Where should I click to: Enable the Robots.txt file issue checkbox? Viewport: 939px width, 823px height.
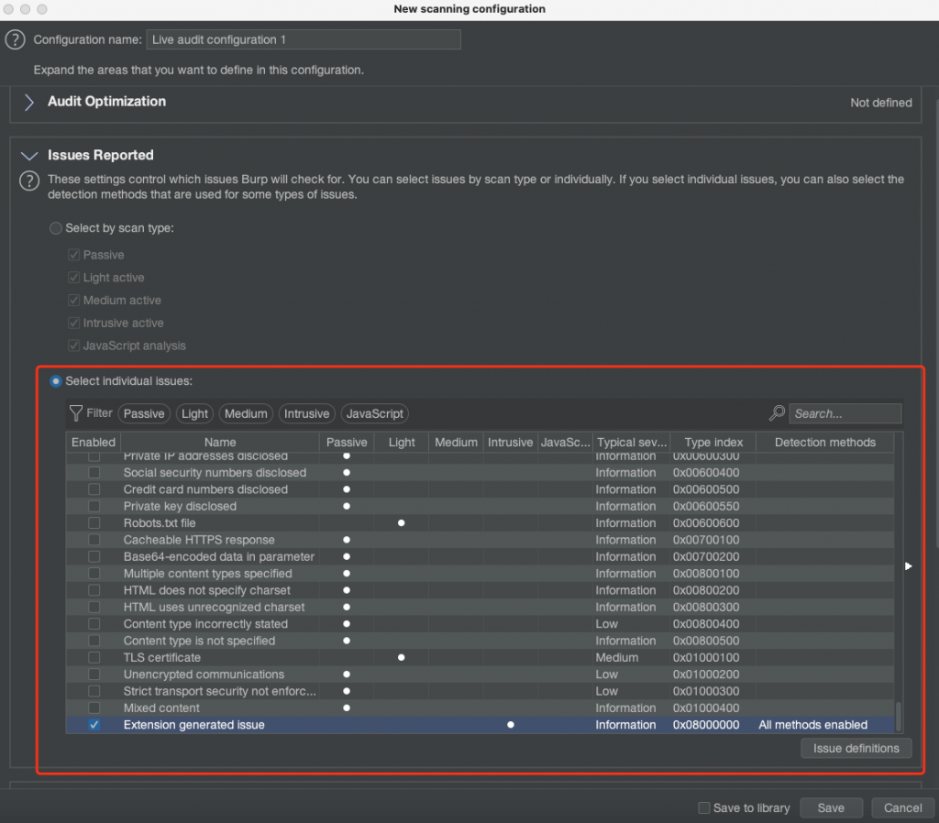coord(94,523)
